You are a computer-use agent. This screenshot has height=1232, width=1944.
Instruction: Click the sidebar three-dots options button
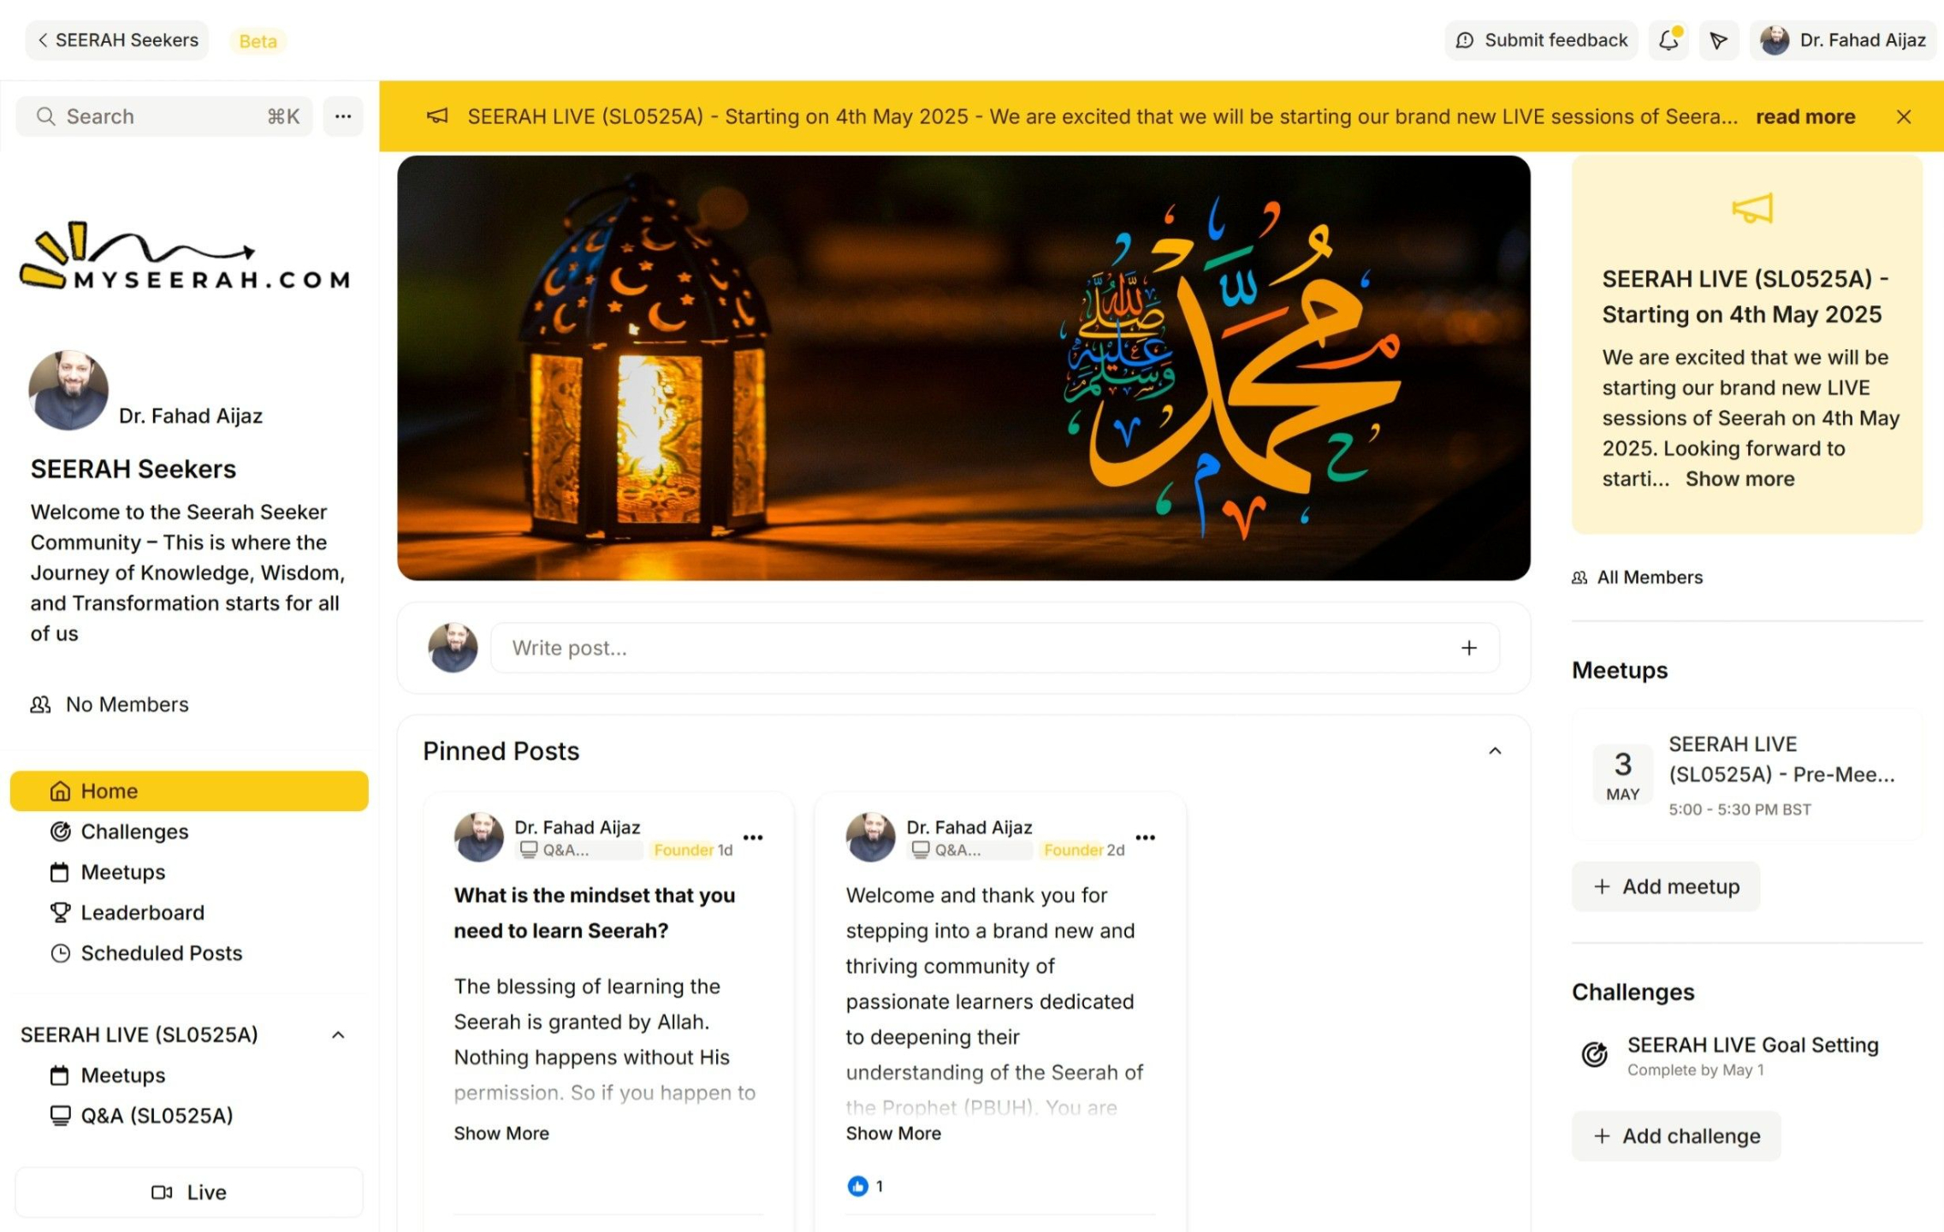tap(343, 116)
